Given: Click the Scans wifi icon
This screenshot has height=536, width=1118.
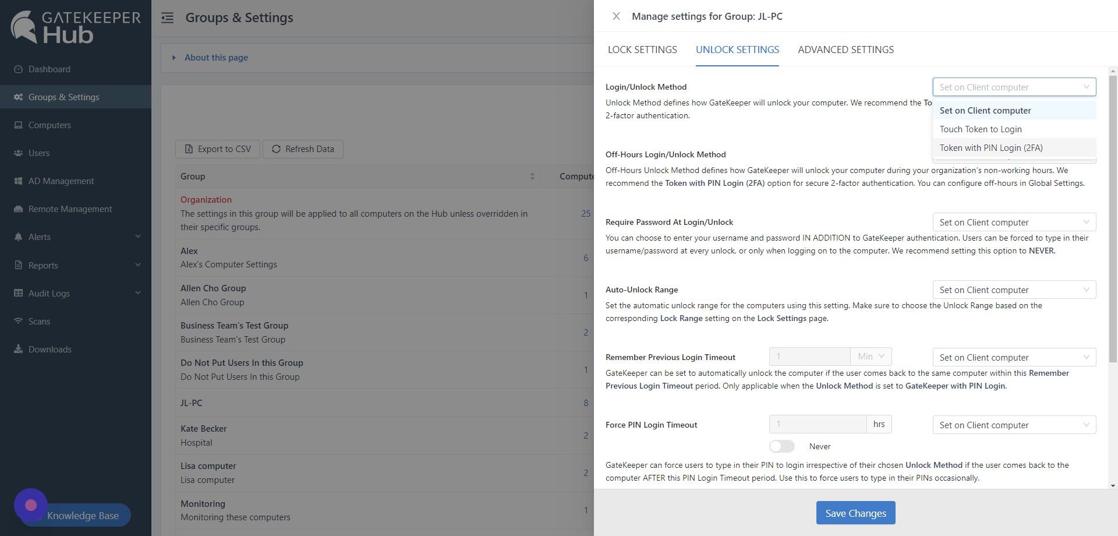Looking at the screenshot, I should tap(18, 321).
